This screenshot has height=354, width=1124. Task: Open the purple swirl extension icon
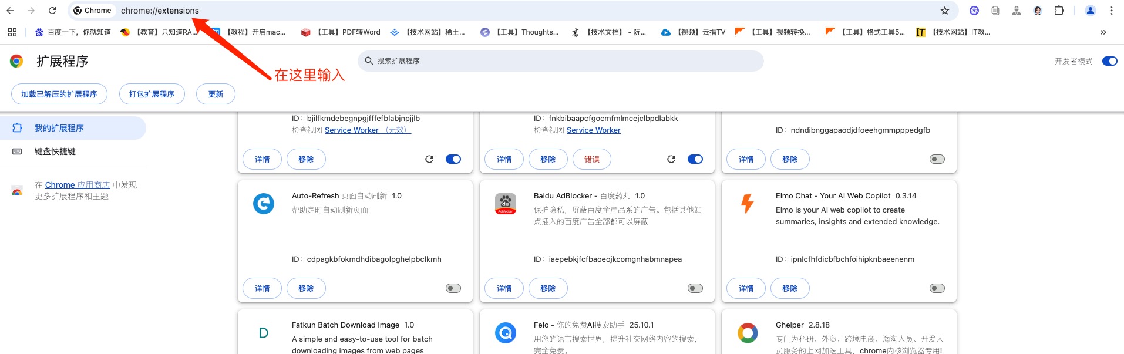(x=974, y=11)
